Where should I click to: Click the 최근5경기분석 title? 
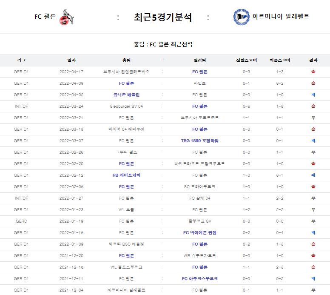pyautogui.click(x=163, y=17)
